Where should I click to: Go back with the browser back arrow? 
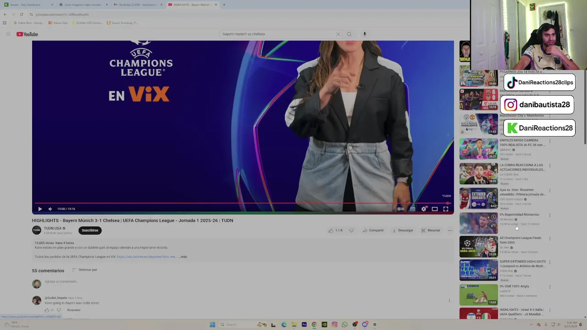[x=5, y=14]
